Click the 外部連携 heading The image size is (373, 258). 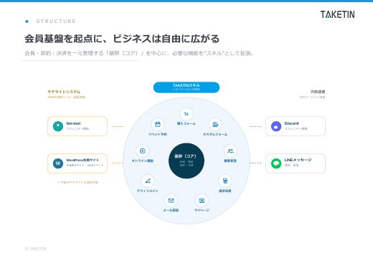pos(318,92)
